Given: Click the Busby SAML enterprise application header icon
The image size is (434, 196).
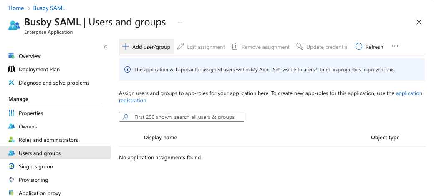Looking at the screenshot, I should point(14,25).
